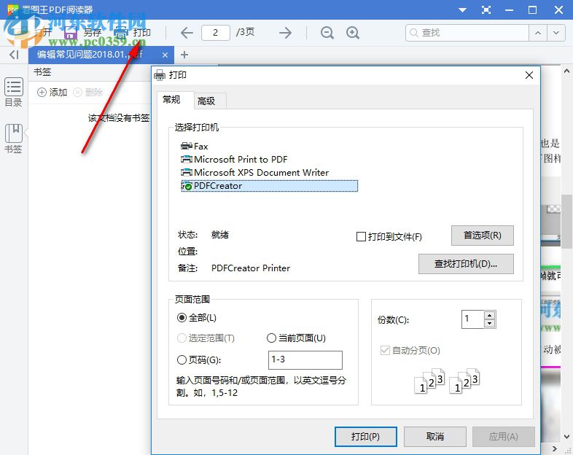
Task: Click the 打印(P) button
Action: (x=366, y=437)
